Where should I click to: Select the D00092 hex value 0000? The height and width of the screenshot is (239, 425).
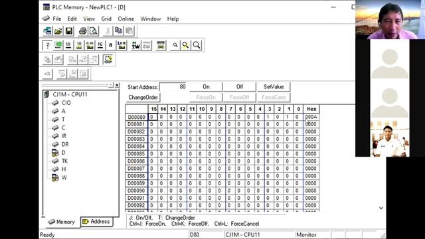pos(311,205)
